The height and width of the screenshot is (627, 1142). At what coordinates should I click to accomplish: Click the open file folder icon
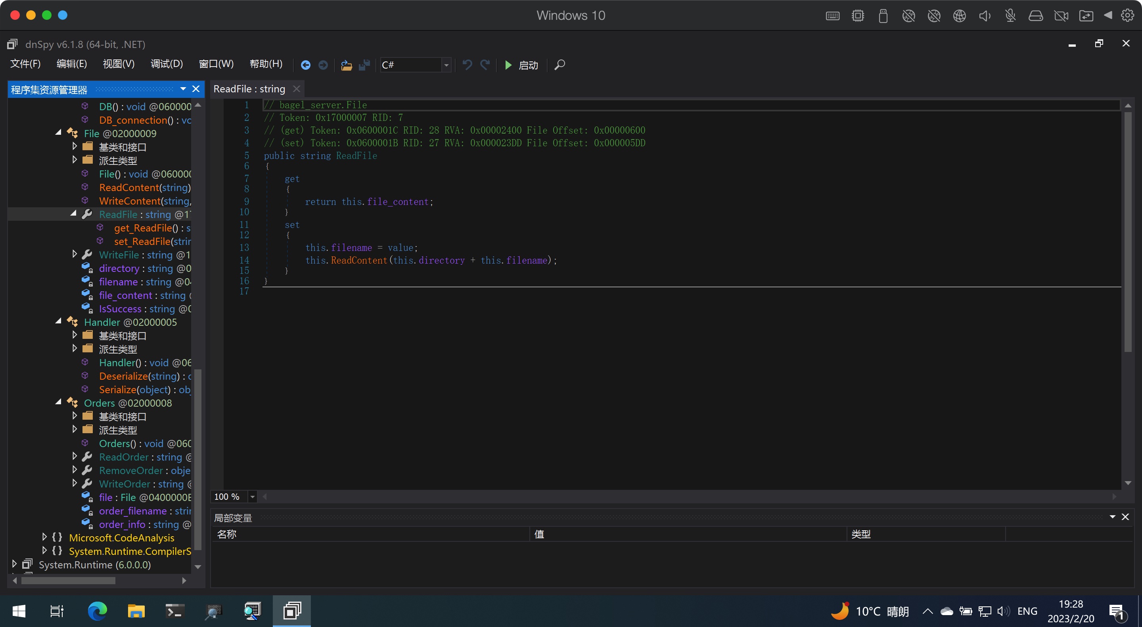click(x=346, y=65)
